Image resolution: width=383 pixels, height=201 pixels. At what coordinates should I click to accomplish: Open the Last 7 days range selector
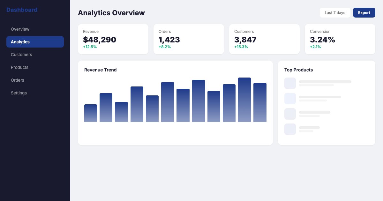coord(335,13)
